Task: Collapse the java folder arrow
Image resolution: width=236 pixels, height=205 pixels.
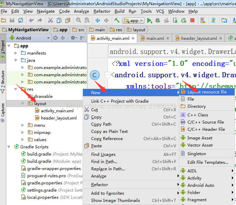Action: [x=16, y=60]
